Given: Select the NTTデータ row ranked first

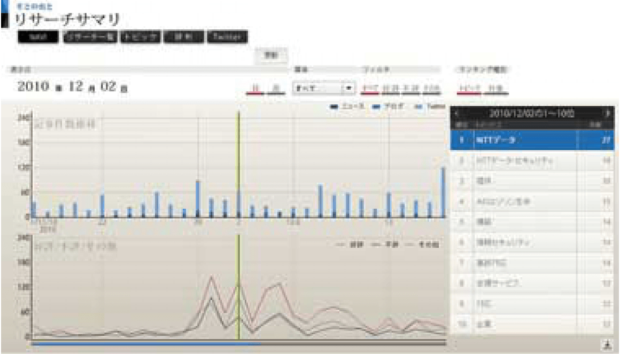Looking at the screenshot, I should (524, 140).
